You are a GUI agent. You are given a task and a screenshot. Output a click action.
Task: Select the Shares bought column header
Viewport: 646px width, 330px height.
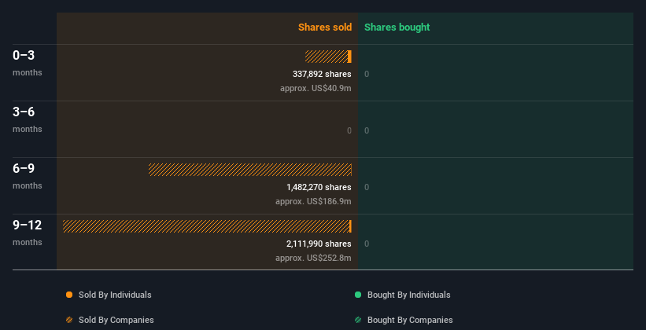click(x=397, y=27)
